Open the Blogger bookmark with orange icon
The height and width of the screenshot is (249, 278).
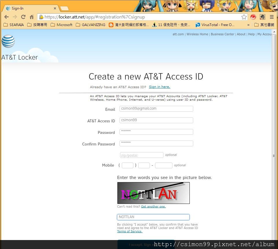tap(129, 25)
